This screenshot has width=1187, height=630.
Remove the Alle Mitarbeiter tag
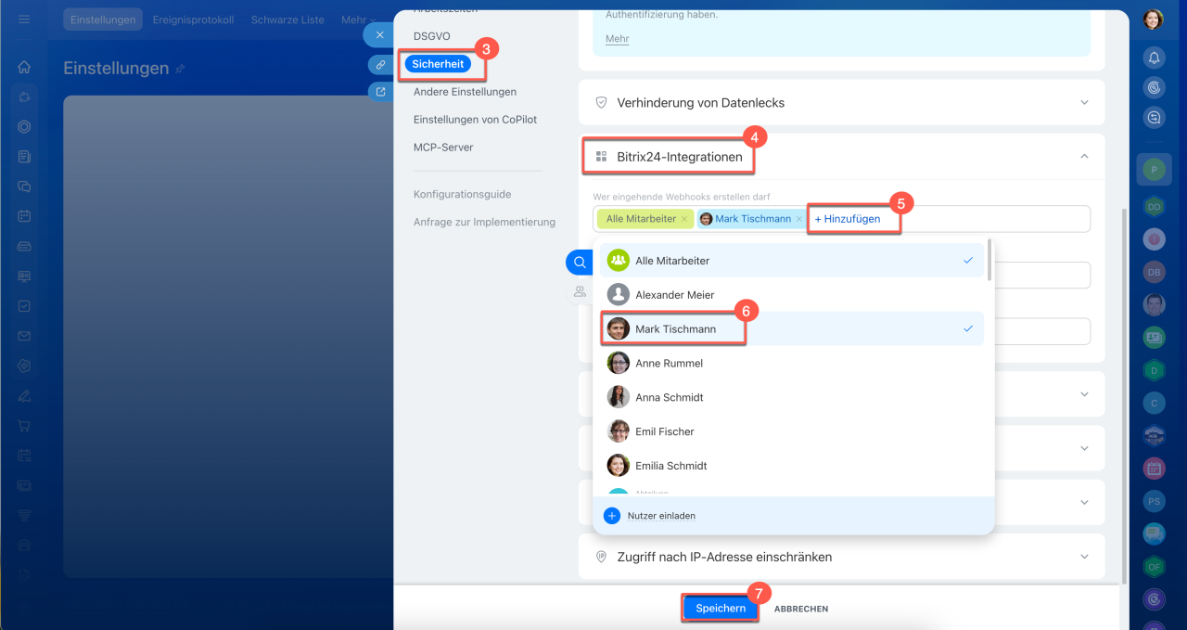point(684,219)
